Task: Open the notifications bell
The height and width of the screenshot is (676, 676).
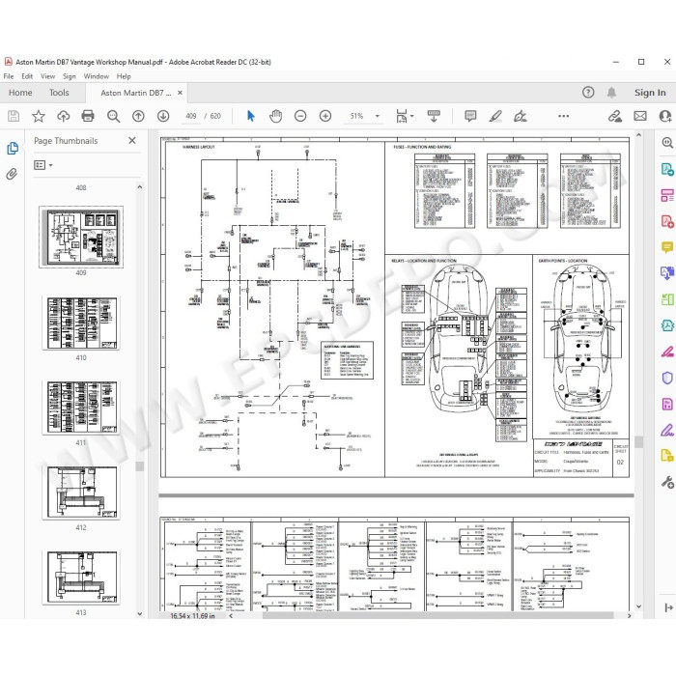Action: pyautogui.click(x=611, y=93)
